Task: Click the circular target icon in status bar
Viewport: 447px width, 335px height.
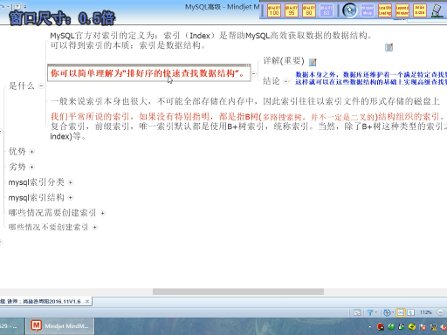Action: click(x=387, y=312)
